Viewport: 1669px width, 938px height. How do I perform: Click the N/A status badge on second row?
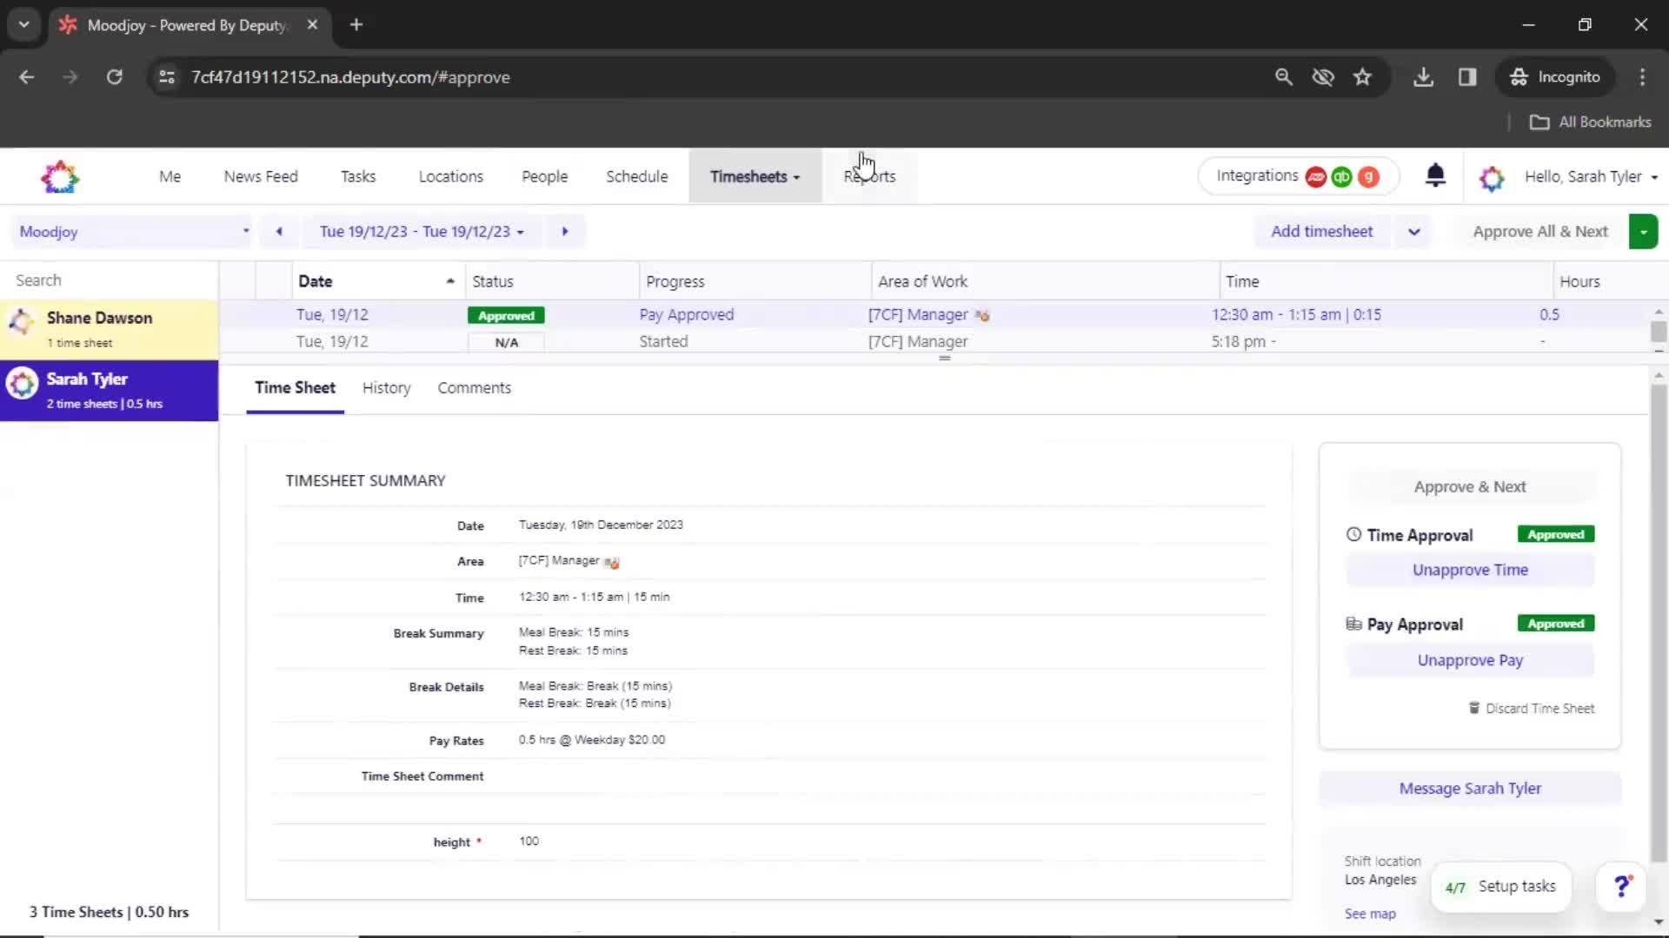click(506, 341)
